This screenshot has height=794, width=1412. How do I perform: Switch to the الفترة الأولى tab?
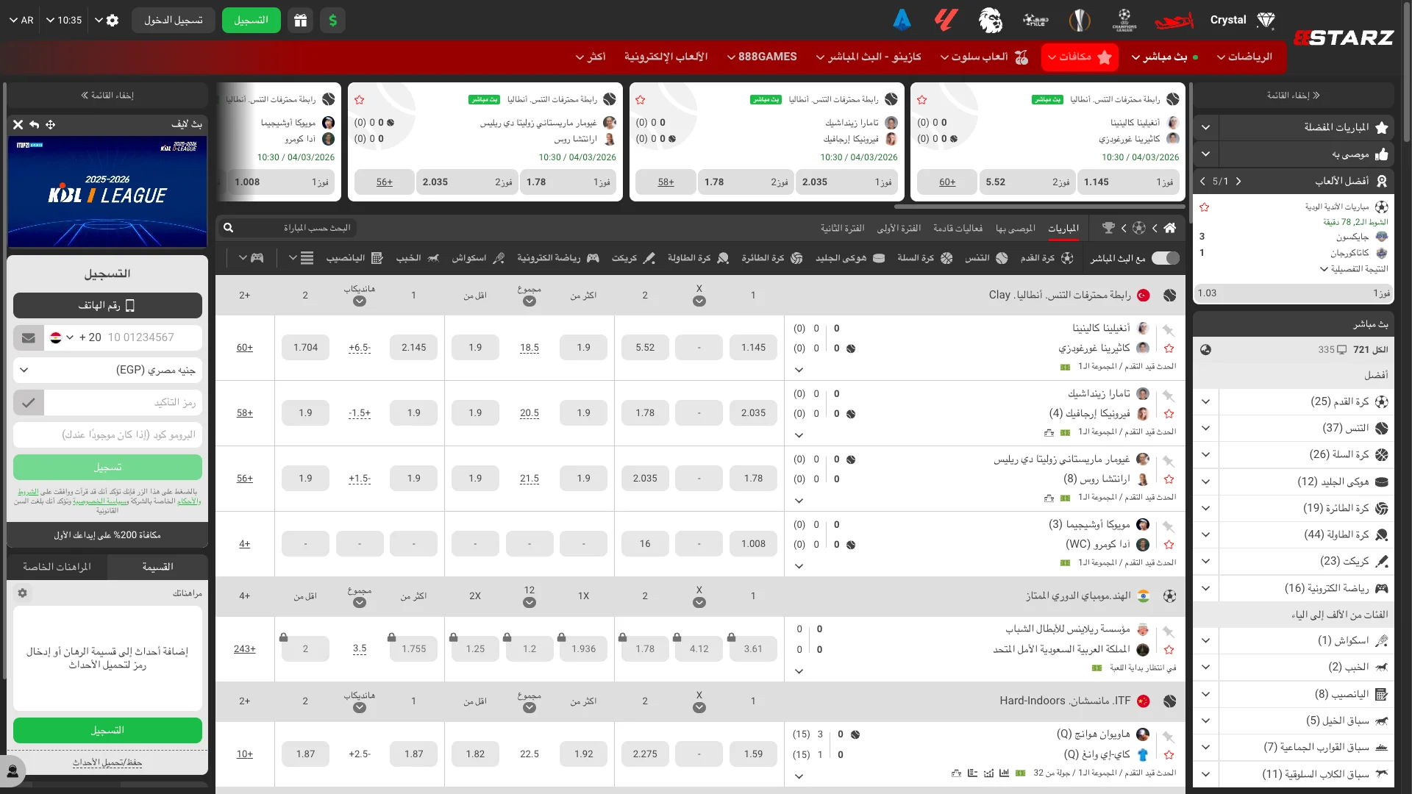pyautogui.click(x=899, y=228)
